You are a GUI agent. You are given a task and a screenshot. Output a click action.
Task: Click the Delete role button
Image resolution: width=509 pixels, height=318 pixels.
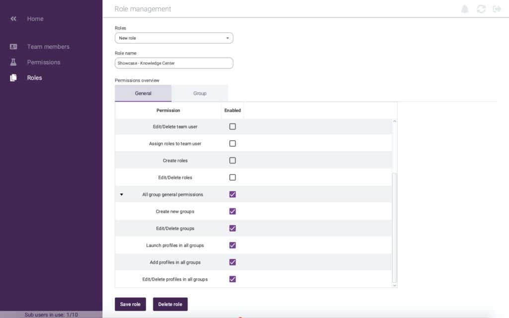170,304
